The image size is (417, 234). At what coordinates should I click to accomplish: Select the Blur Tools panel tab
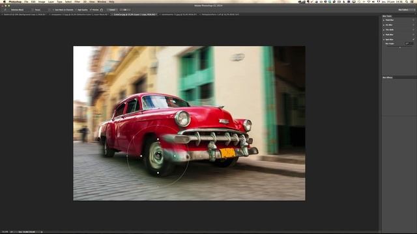[387, 16]
